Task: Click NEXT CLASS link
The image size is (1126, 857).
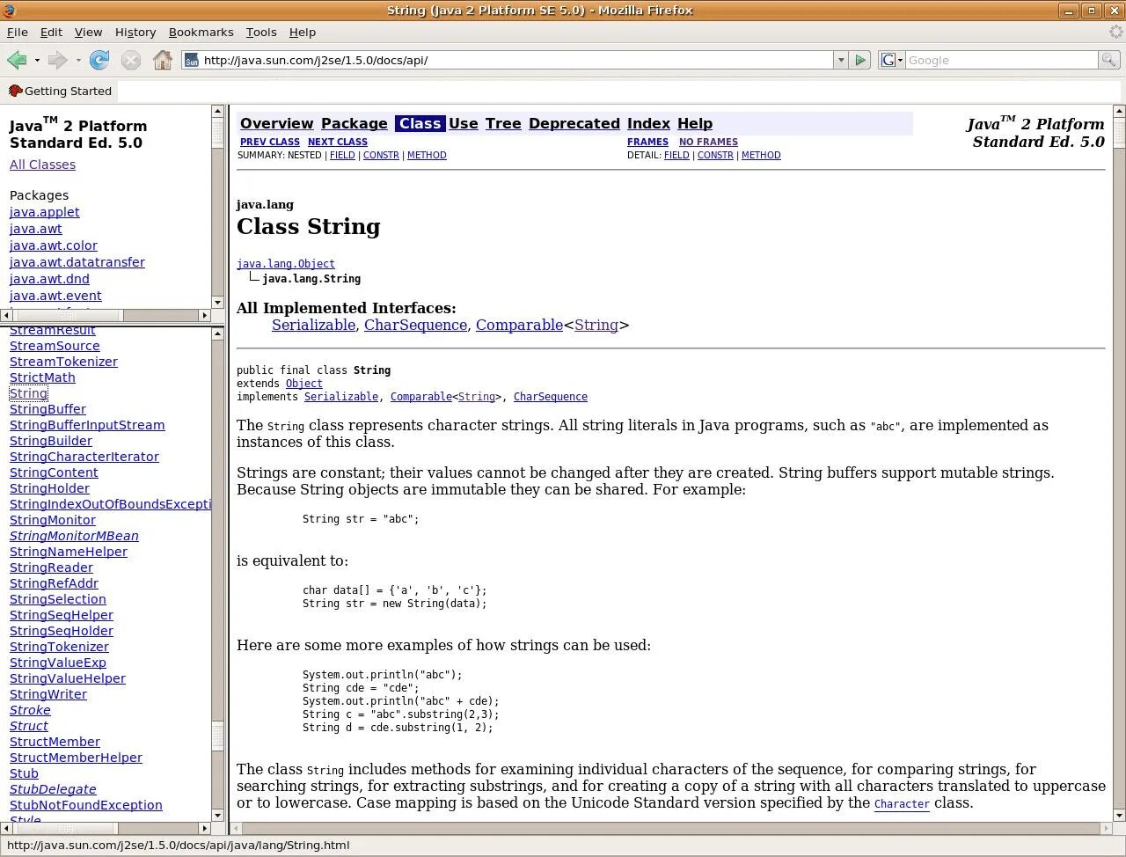Action: click(338, 142)
